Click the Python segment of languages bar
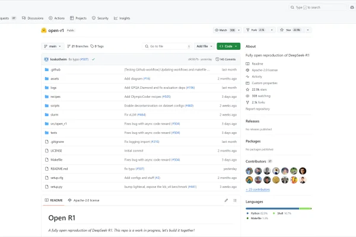 (x=272, y=209)
